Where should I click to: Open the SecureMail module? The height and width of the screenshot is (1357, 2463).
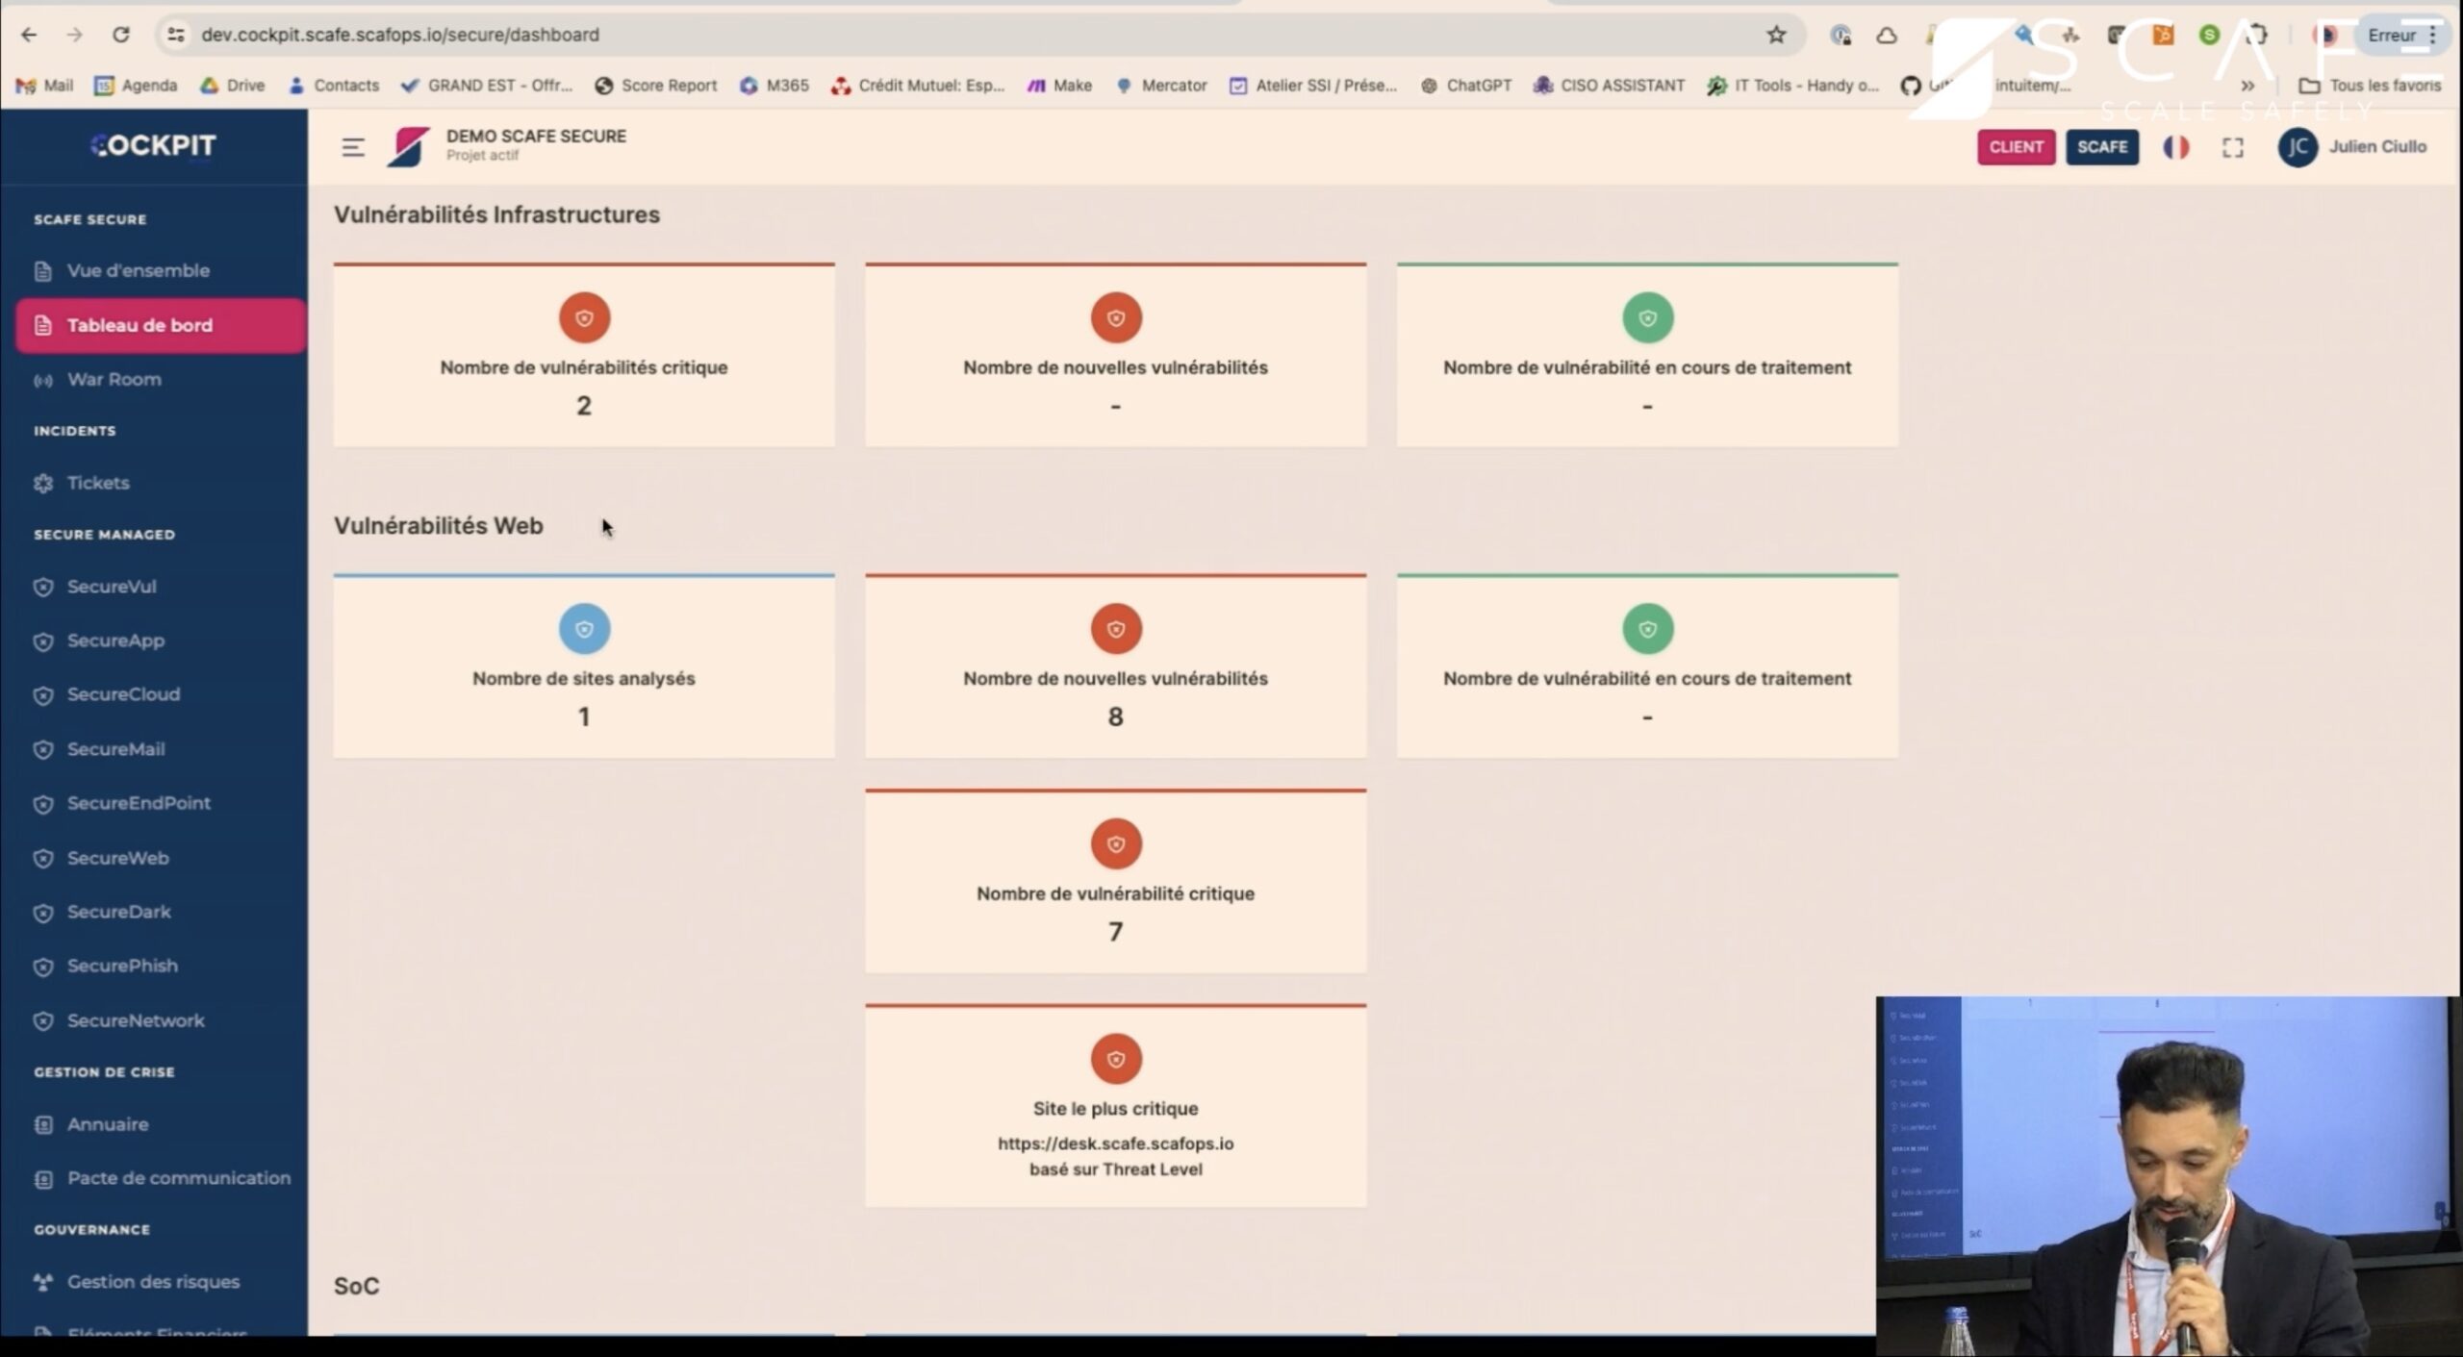tap(114, 747)
